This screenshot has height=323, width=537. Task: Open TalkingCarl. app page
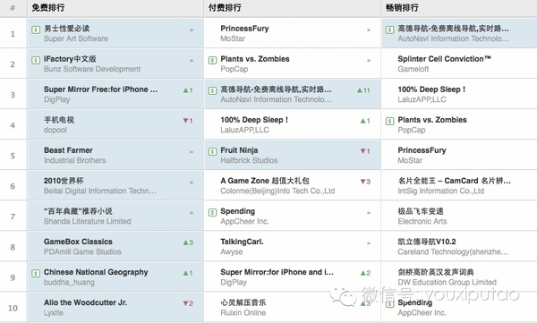(x=243, y=242)
